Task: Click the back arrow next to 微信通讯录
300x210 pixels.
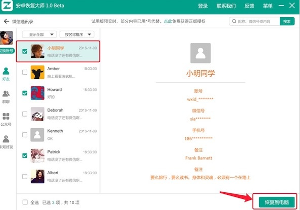Action: click(7, 21)
